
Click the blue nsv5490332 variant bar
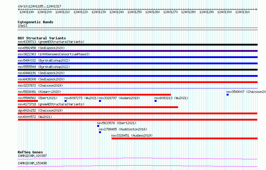[x=137, y=63]
